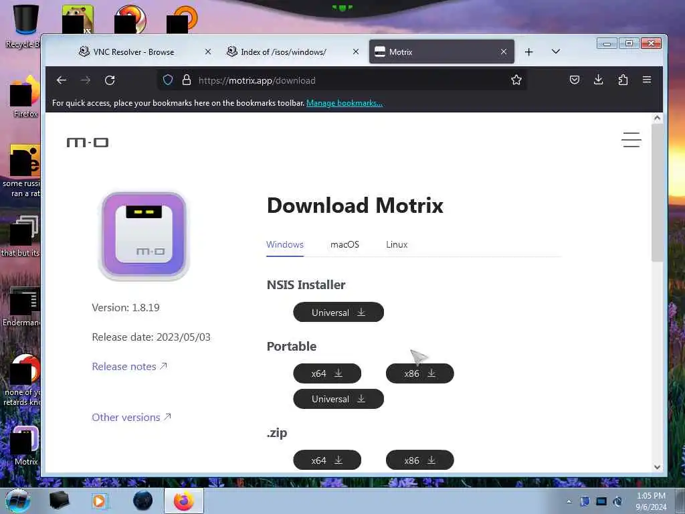
Task: Open the Other versions link
Action: [x=131, y=418]
